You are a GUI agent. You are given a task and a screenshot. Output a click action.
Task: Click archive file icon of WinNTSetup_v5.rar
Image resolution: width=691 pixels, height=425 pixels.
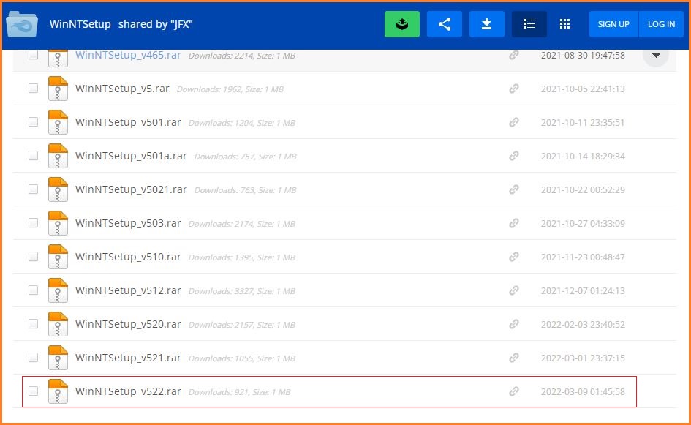58,89
